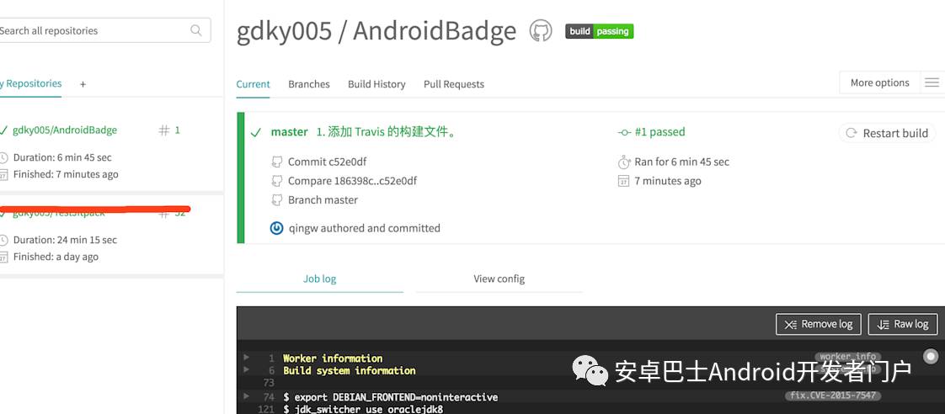Click the fix.CVE-2015-7547 log tag
The width and height of the screenshot is (945, 414).
click(x=833, y=396)
